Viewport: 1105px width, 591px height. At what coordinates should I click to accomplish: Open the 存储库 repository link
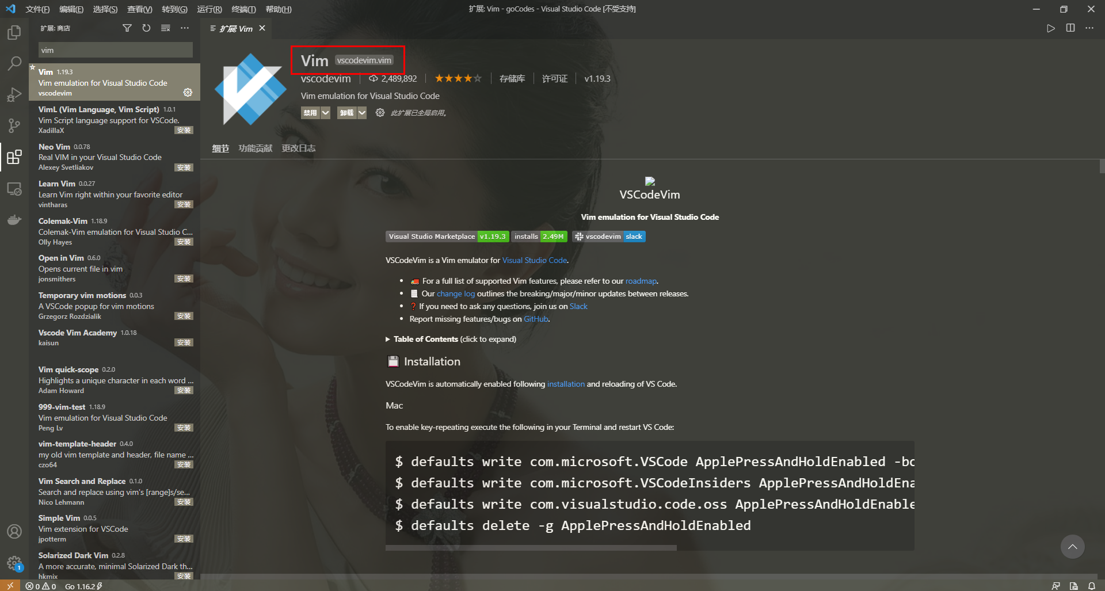coord(512,79)
